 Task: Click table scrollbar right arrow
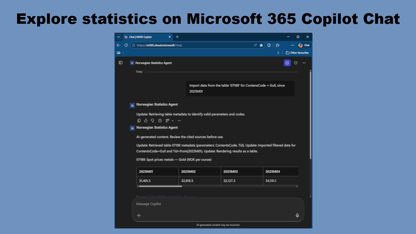(297, 186)
